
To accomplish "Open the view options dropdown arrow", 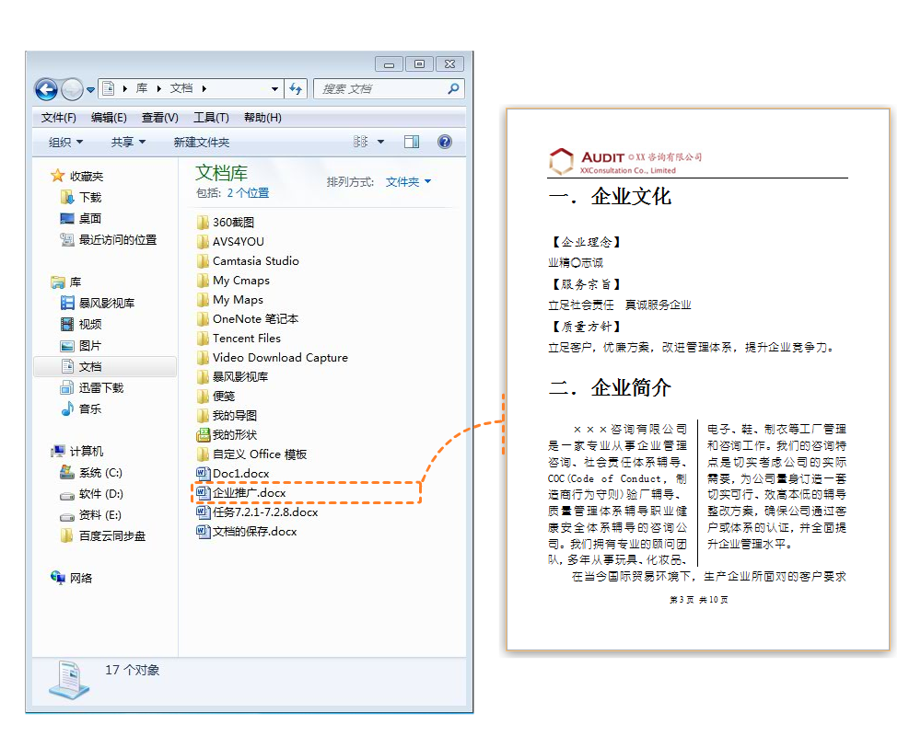I will [x=380, y=142].
